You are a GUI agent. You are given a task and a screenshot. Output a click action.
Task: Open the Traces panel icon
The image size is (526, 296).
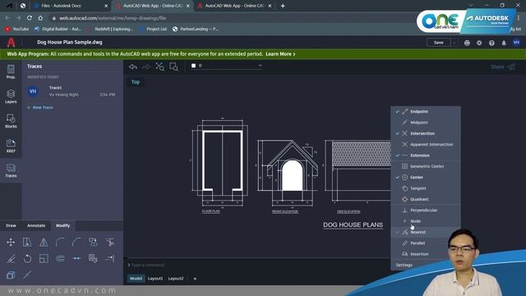tap(11, 170)
